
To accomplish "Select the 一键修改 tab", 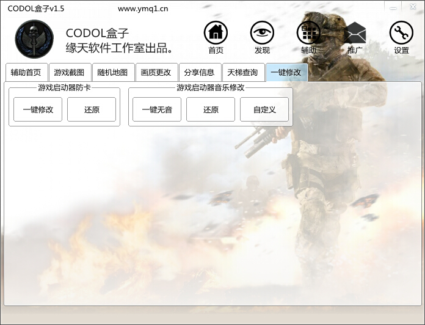I will click(286, 73).
